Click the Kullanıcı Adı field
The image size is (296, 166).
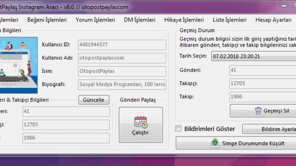coord(122,58)
